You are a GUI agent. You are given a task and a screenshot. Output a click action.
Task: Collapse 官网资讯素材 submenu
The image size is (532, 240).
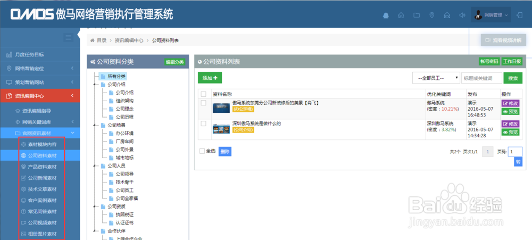40,133
